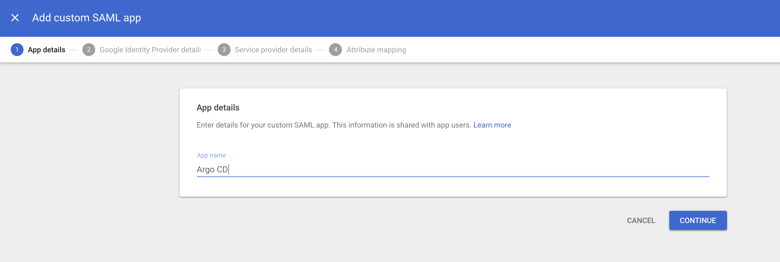Screen dimensions: 780x262
Task: Click the connector line after App details
Action: pyautogui.click(x=74, y=50)
